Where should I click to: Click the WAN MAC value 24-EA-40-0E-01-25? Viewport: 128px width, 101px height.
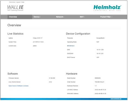click(100, 93)
